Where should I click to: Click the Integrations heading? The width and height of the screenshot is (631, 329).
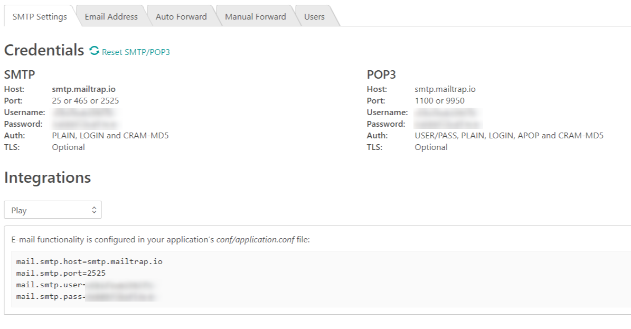point(48,177)
